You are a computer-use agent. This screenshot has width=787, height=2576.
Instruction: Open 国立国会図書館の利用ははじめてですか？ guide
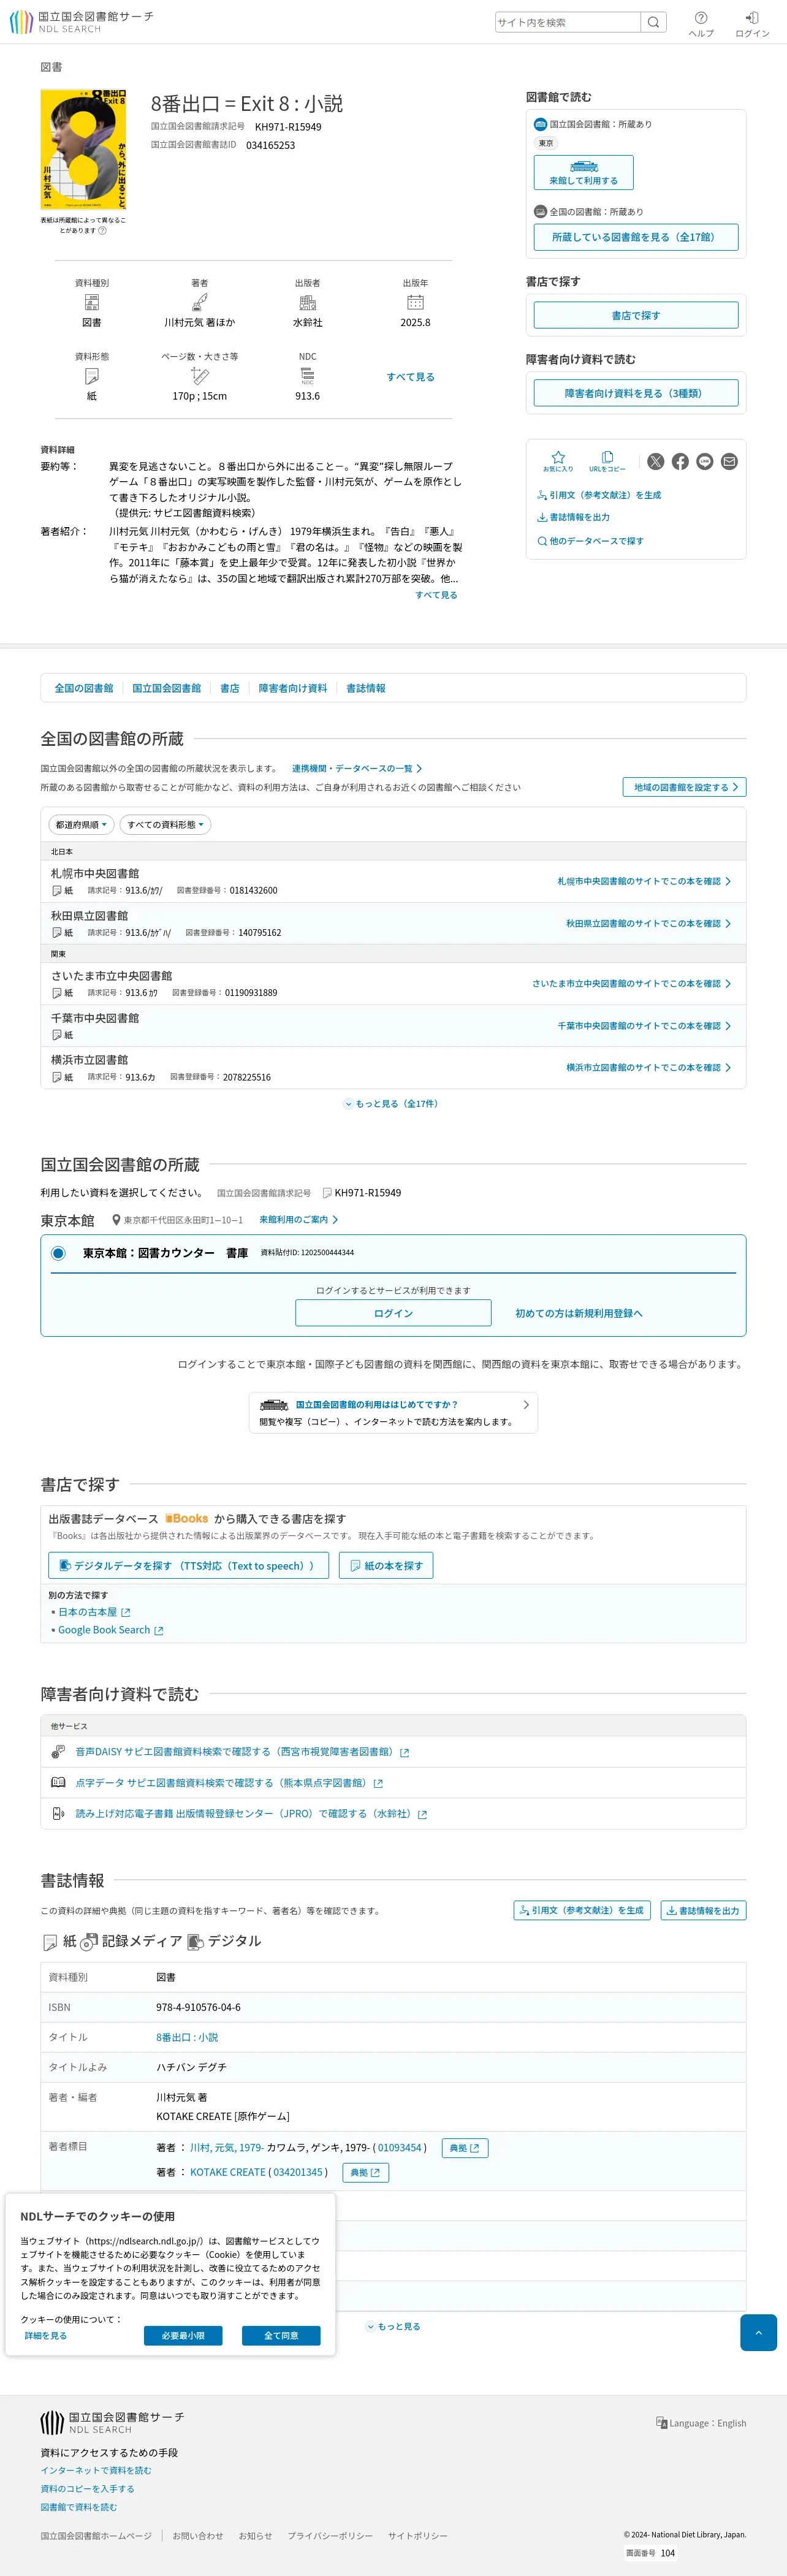393,1412
